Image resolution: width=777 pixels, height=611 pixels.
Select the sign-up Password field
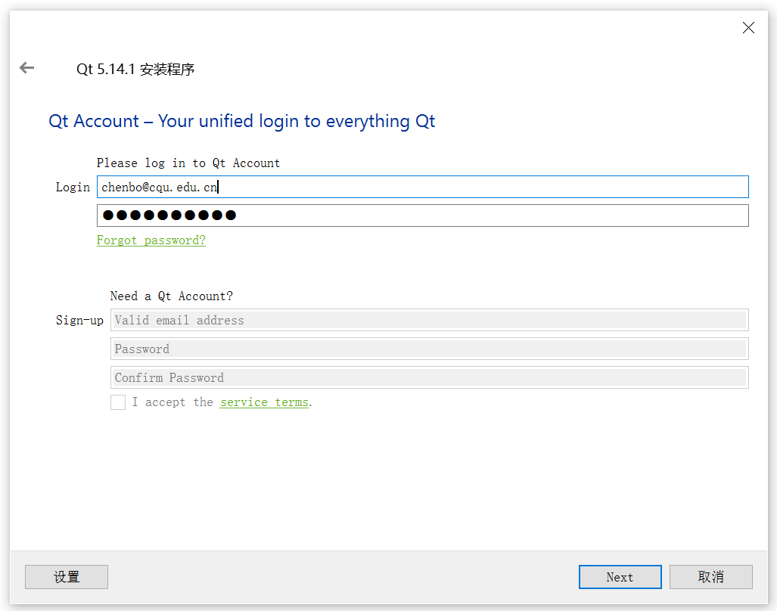click(429, 349)
